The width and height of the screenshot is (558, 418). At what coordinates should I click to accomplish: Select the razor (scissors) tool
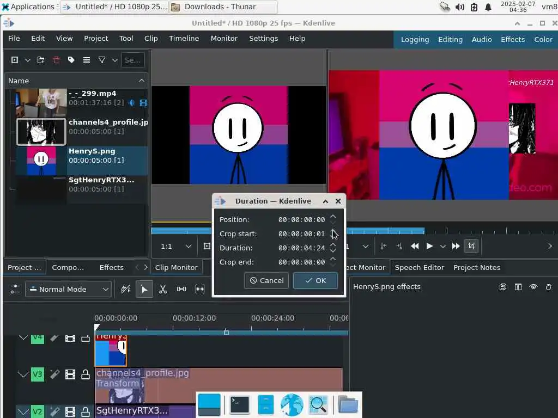[162, 289]
